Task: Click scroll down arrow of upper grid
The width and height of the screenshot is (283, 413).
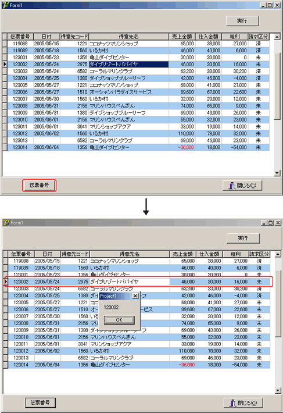Action: (x=277, y=173)
